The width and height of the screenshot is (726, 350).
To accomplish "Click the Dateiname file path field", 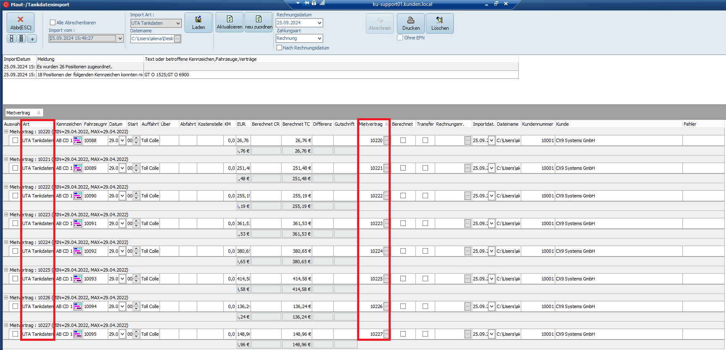I will coord(152,39).
